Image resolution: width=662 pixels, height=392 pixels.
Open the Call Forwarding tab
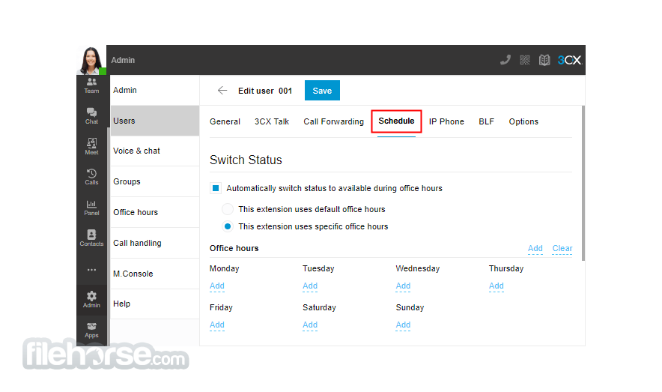point(333,121)
